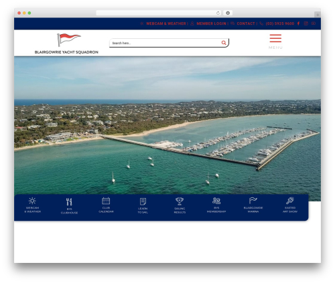Open the red hamburger Menu
This screenshot has height=283, width=335.
pos(275,41)
